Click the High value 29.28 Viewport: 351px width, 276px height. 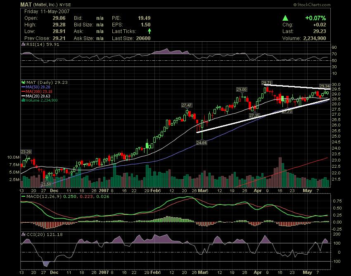coord(59,25)
